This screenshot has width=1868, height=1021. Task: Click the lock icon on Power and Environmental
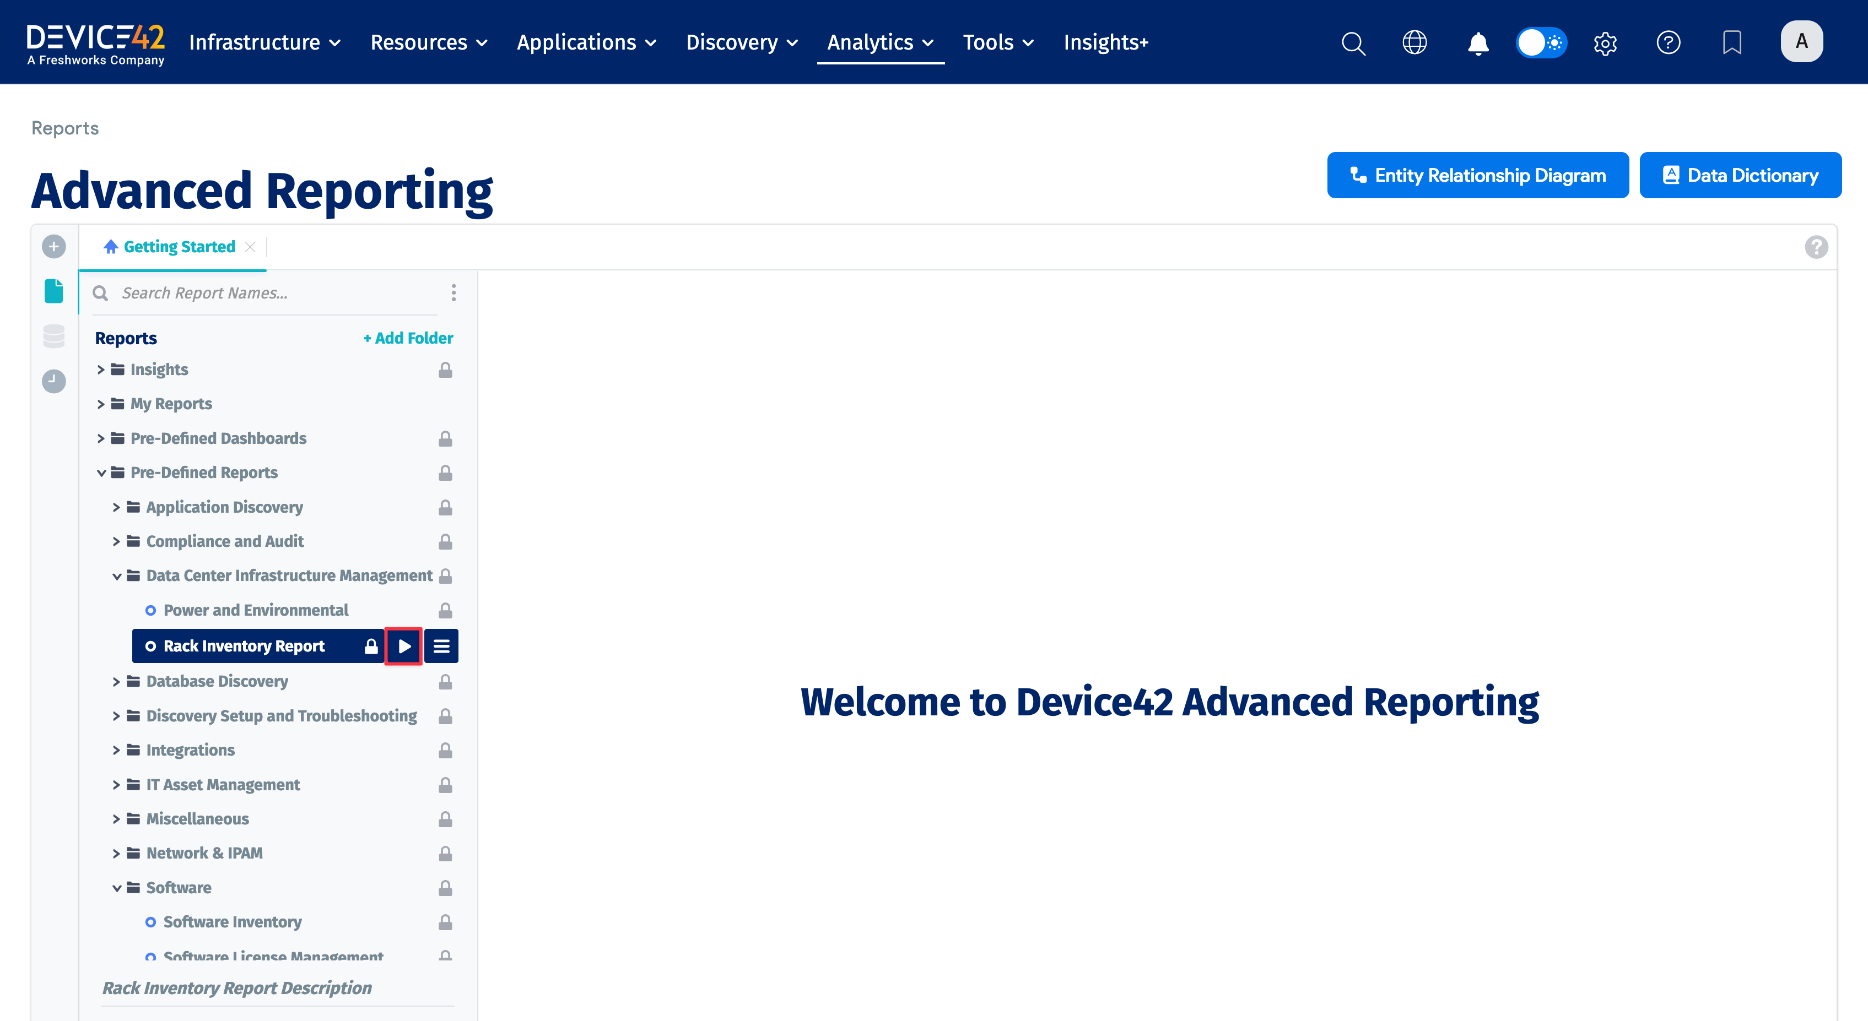tap(445, 610)
